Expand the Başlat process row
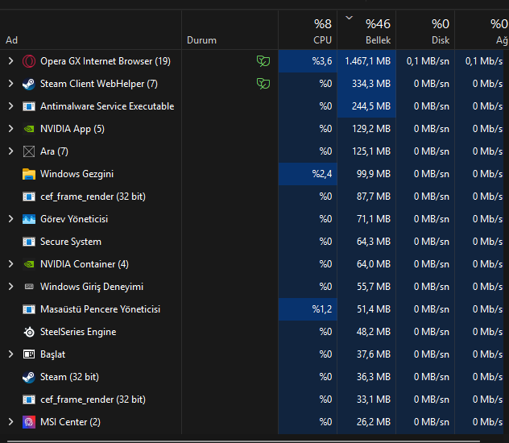The image size is (509, 443). (10, 354)
